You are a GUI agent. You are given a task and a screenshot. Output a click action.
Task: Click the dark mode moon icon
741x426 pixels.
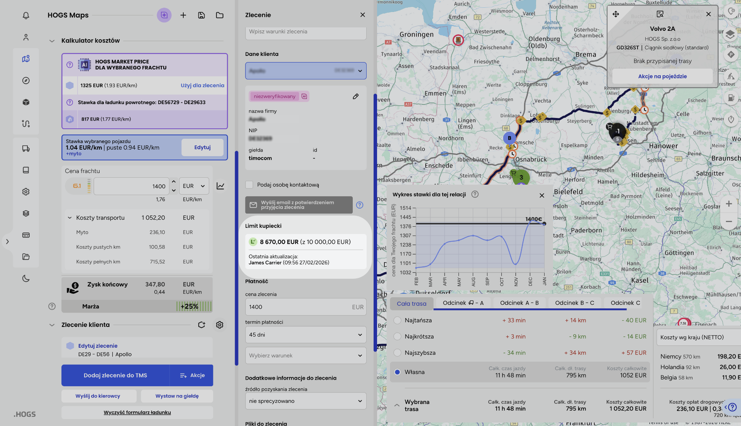click(x=26, y=278)
